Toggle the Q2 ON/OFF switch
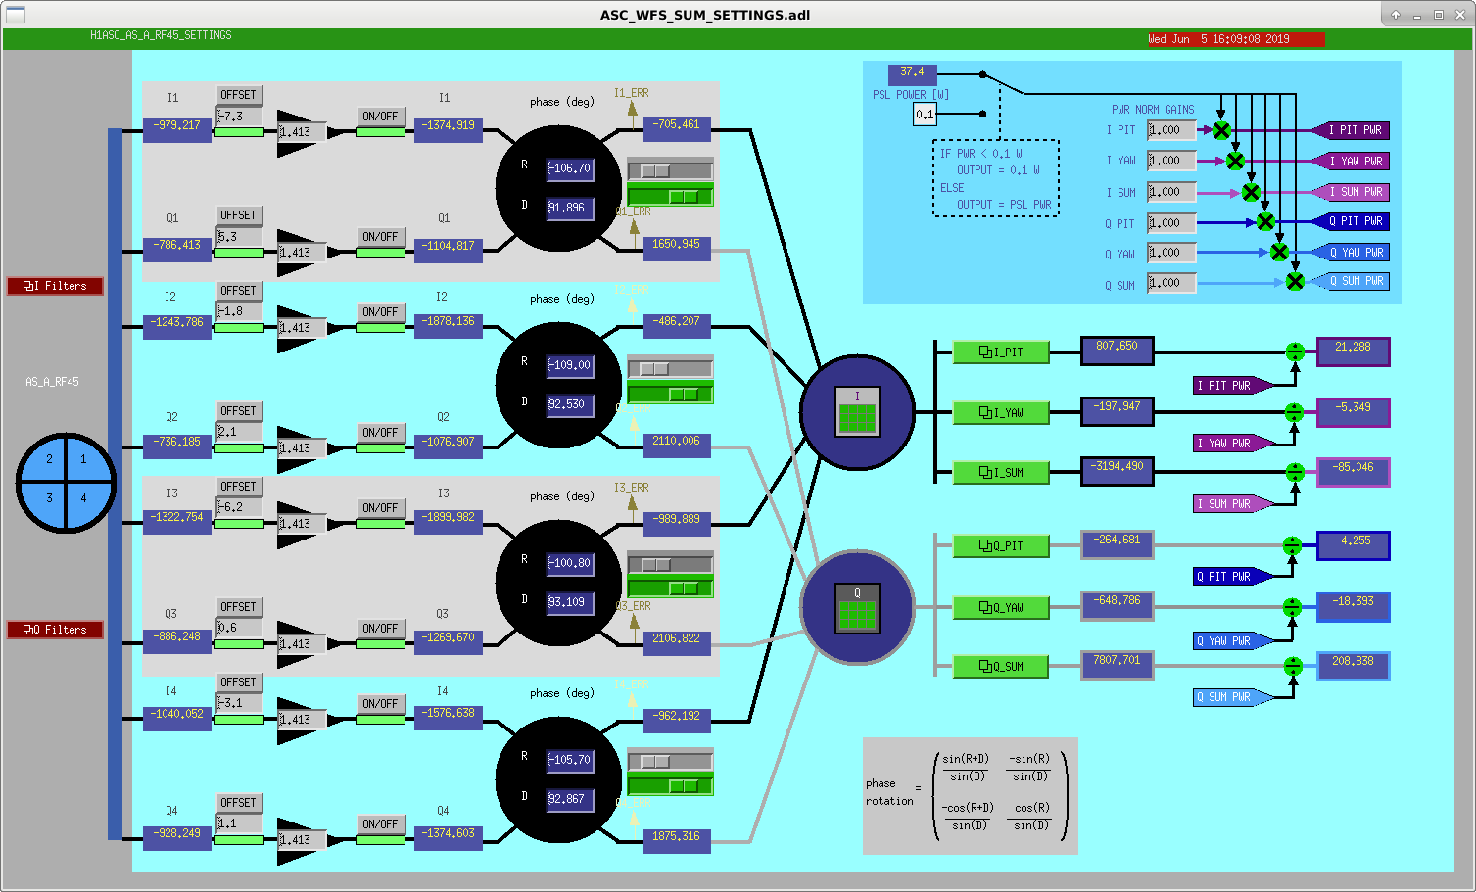 click(380, 439)
